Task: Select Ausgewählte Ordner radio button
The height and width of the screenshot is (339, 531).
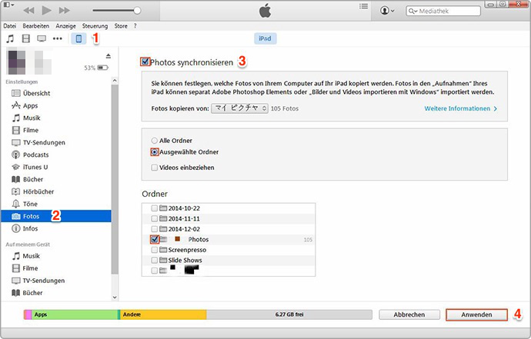Action: (x=155, y=152)
